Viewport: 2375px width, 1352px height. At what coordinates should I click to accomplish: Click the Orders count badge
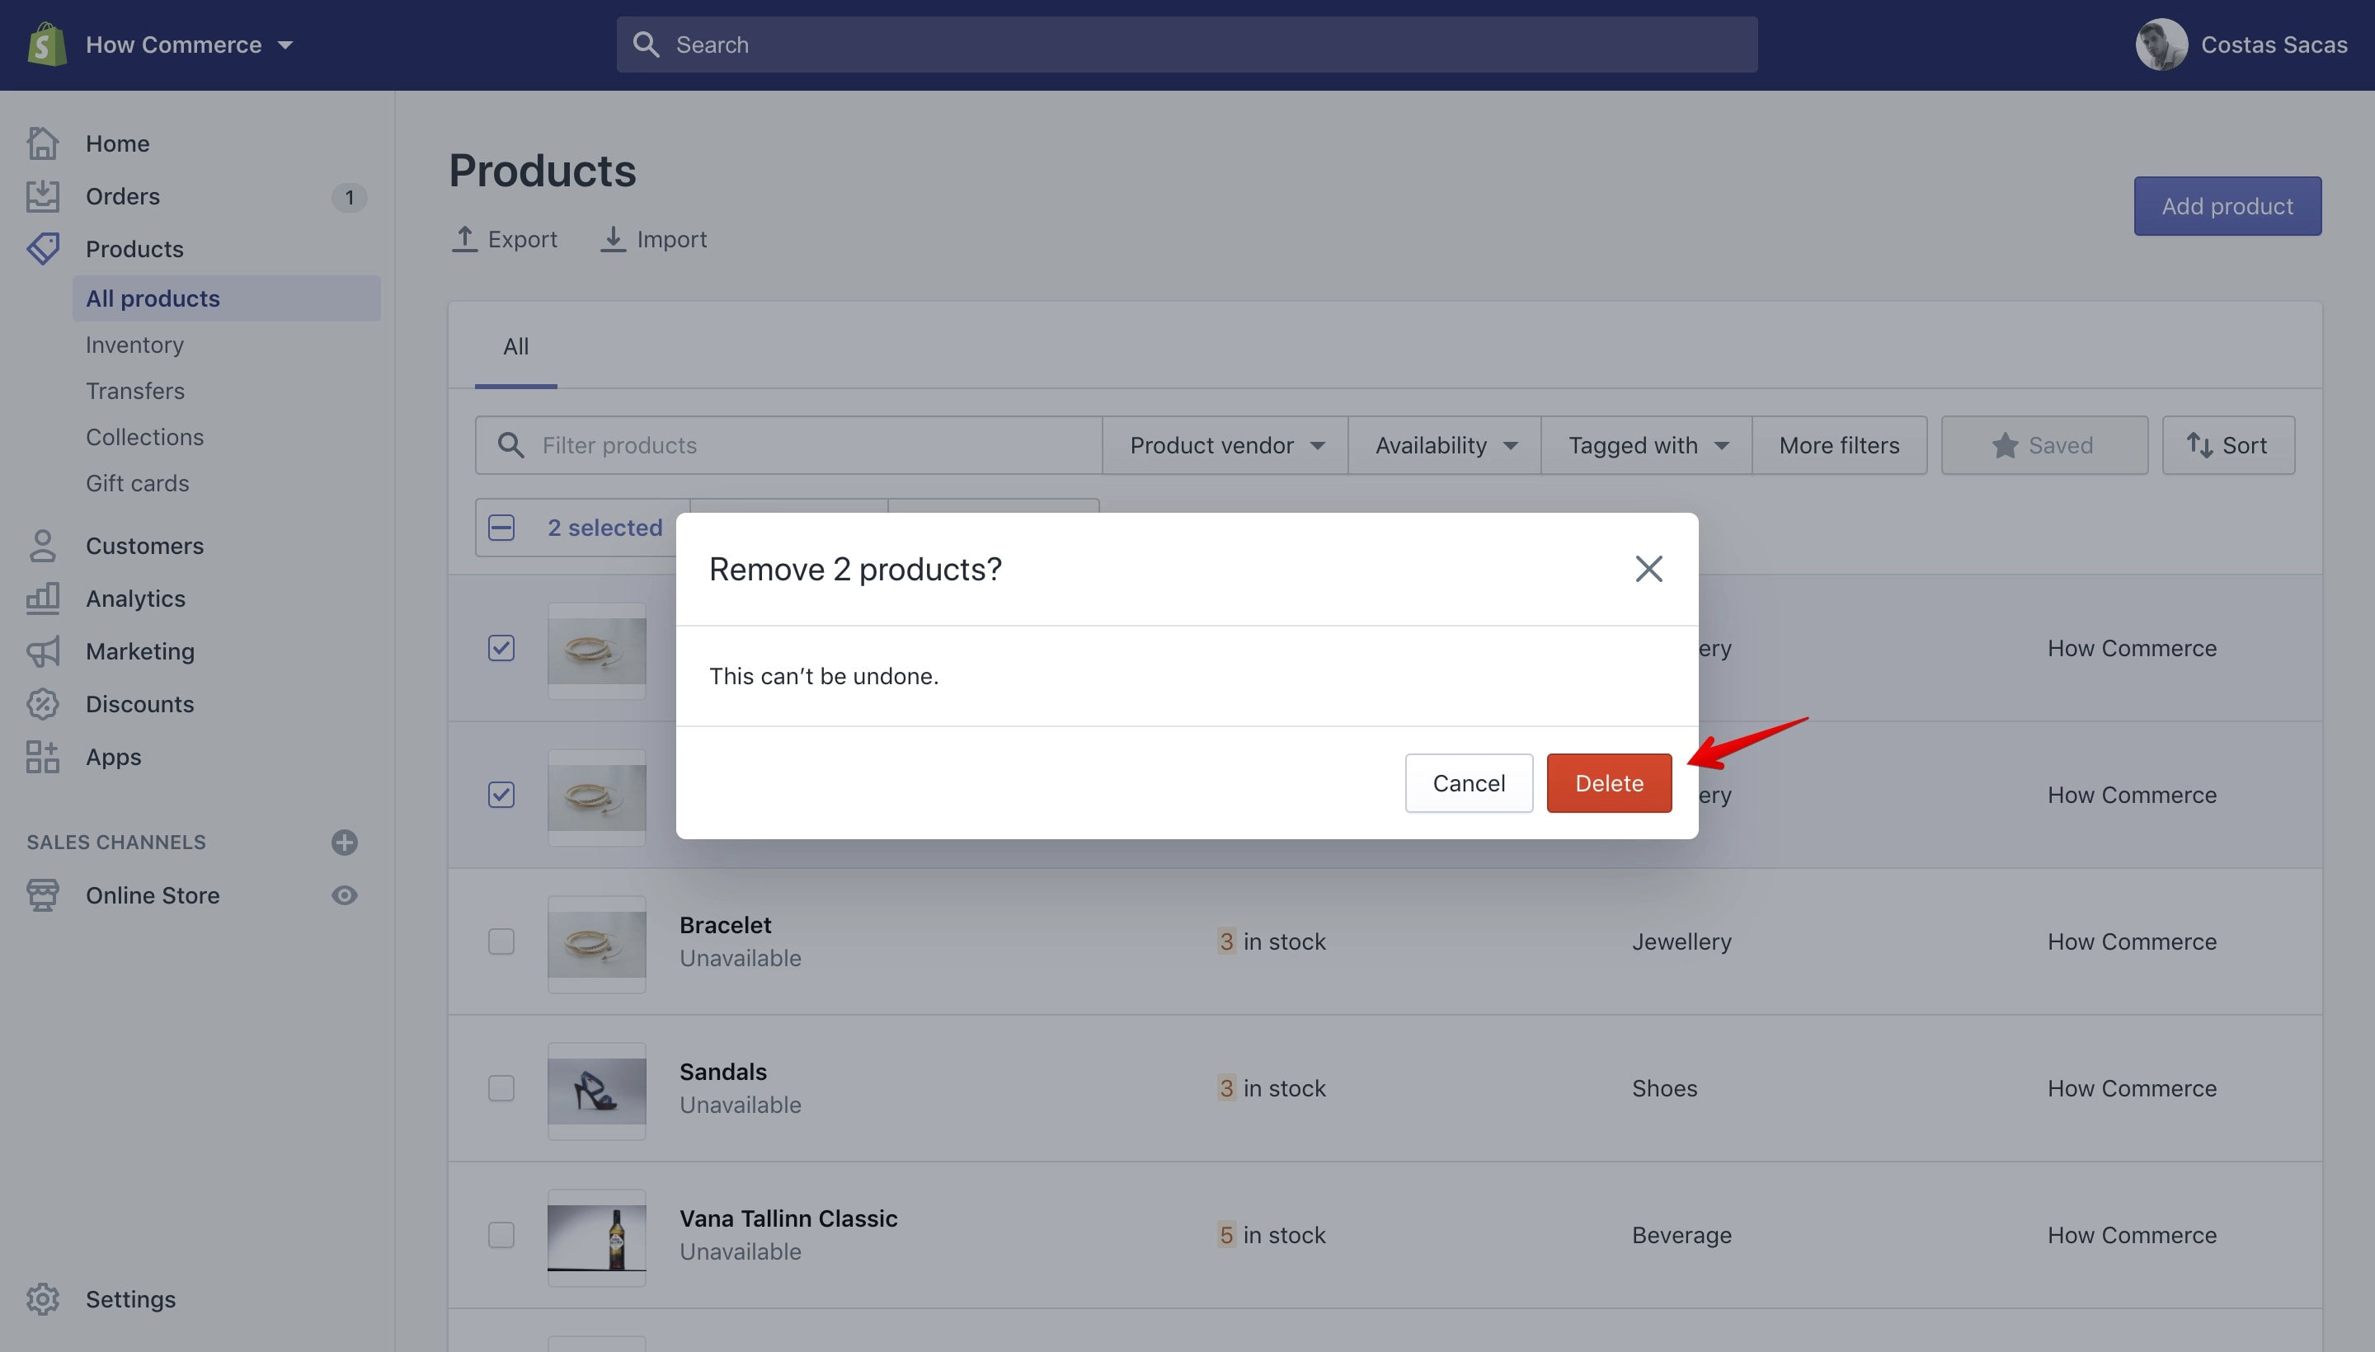tap(349, 197)
